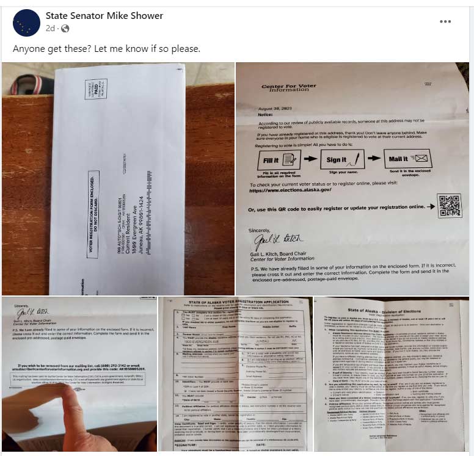Image resolution: width=474 pixels, height=456 pixels.
Task: Click the barcode on the envelope photo
Action: pyautogui.click(x=148, y=212)
